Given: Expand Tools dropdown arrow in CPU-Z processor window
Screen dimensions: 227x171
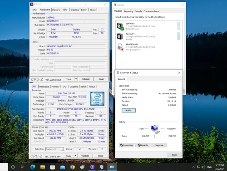Looking at the screenshot, I should tap(75, 156).
